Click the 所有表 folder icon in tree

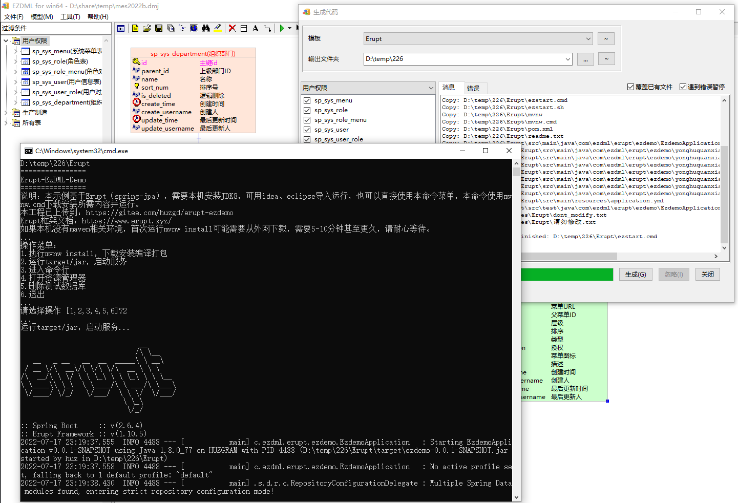pos(16,123)
